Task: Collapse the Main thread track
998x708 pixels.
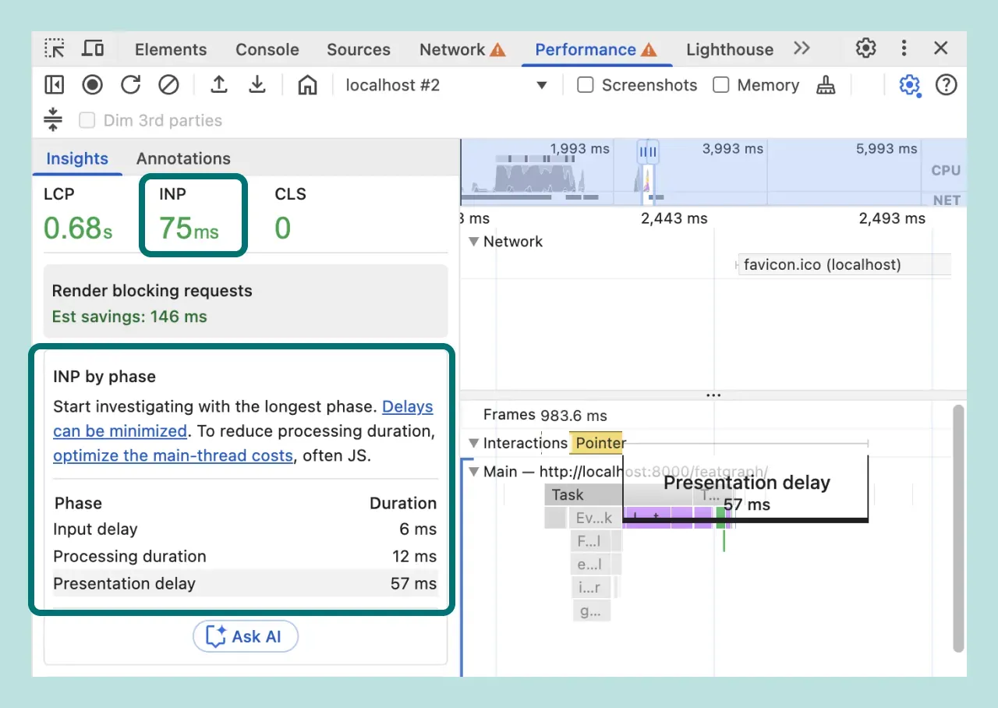Action: [474, 472]
